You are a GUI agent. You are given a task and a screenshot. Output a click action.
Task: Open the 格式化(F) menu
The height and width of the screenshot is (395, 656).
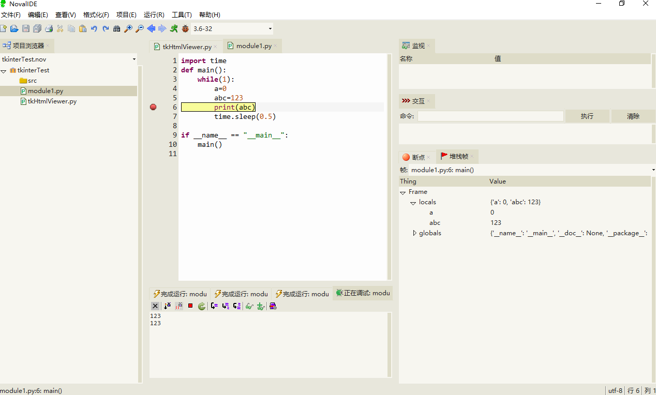(x=96, y=15)
